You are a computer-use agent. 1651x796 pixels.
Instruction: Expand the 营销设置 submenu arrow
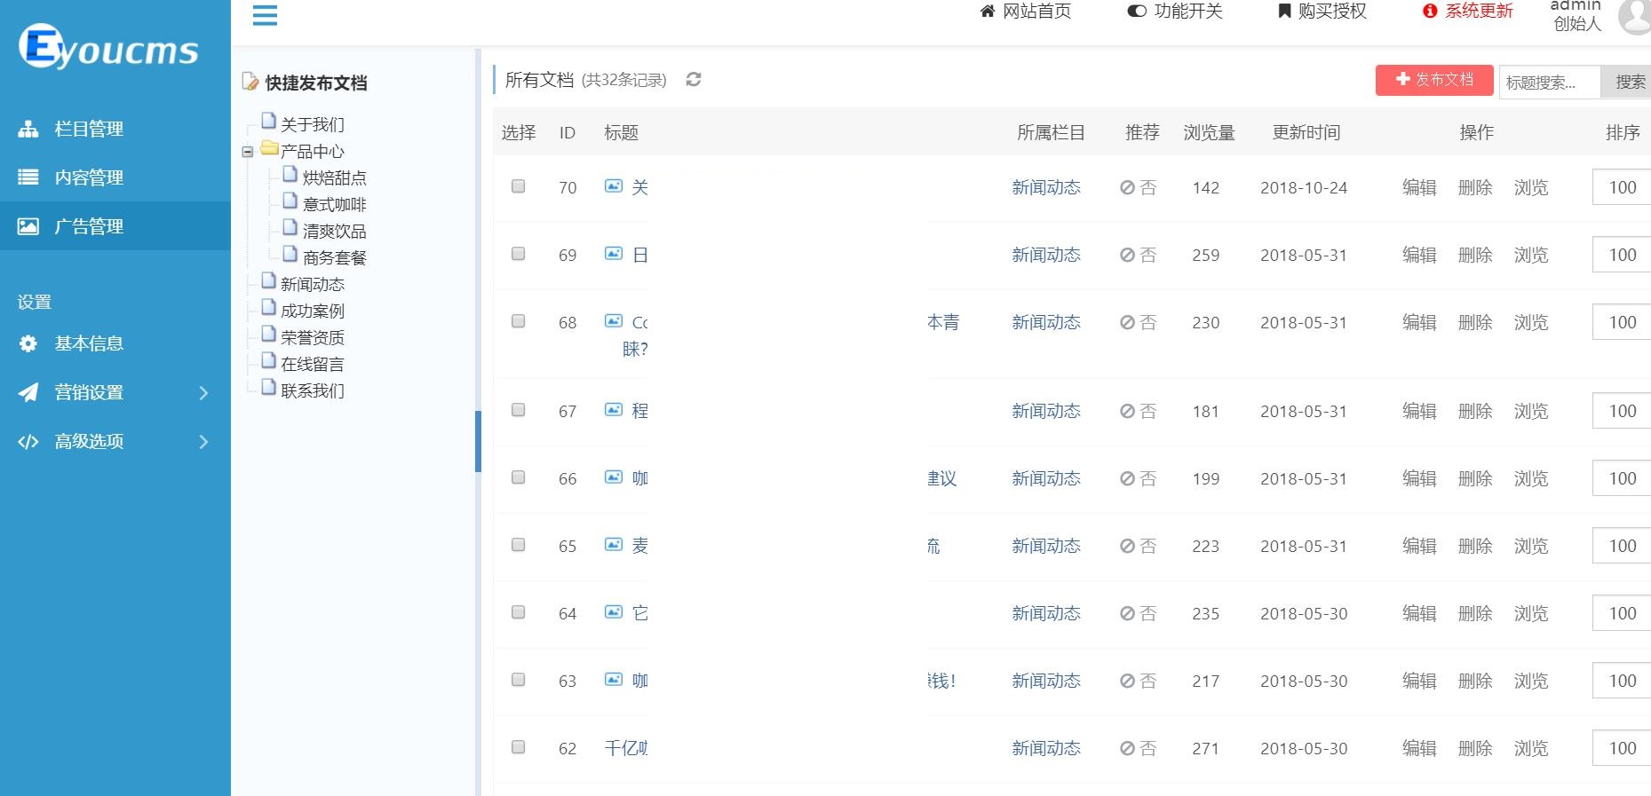click(x=203, y=392)
